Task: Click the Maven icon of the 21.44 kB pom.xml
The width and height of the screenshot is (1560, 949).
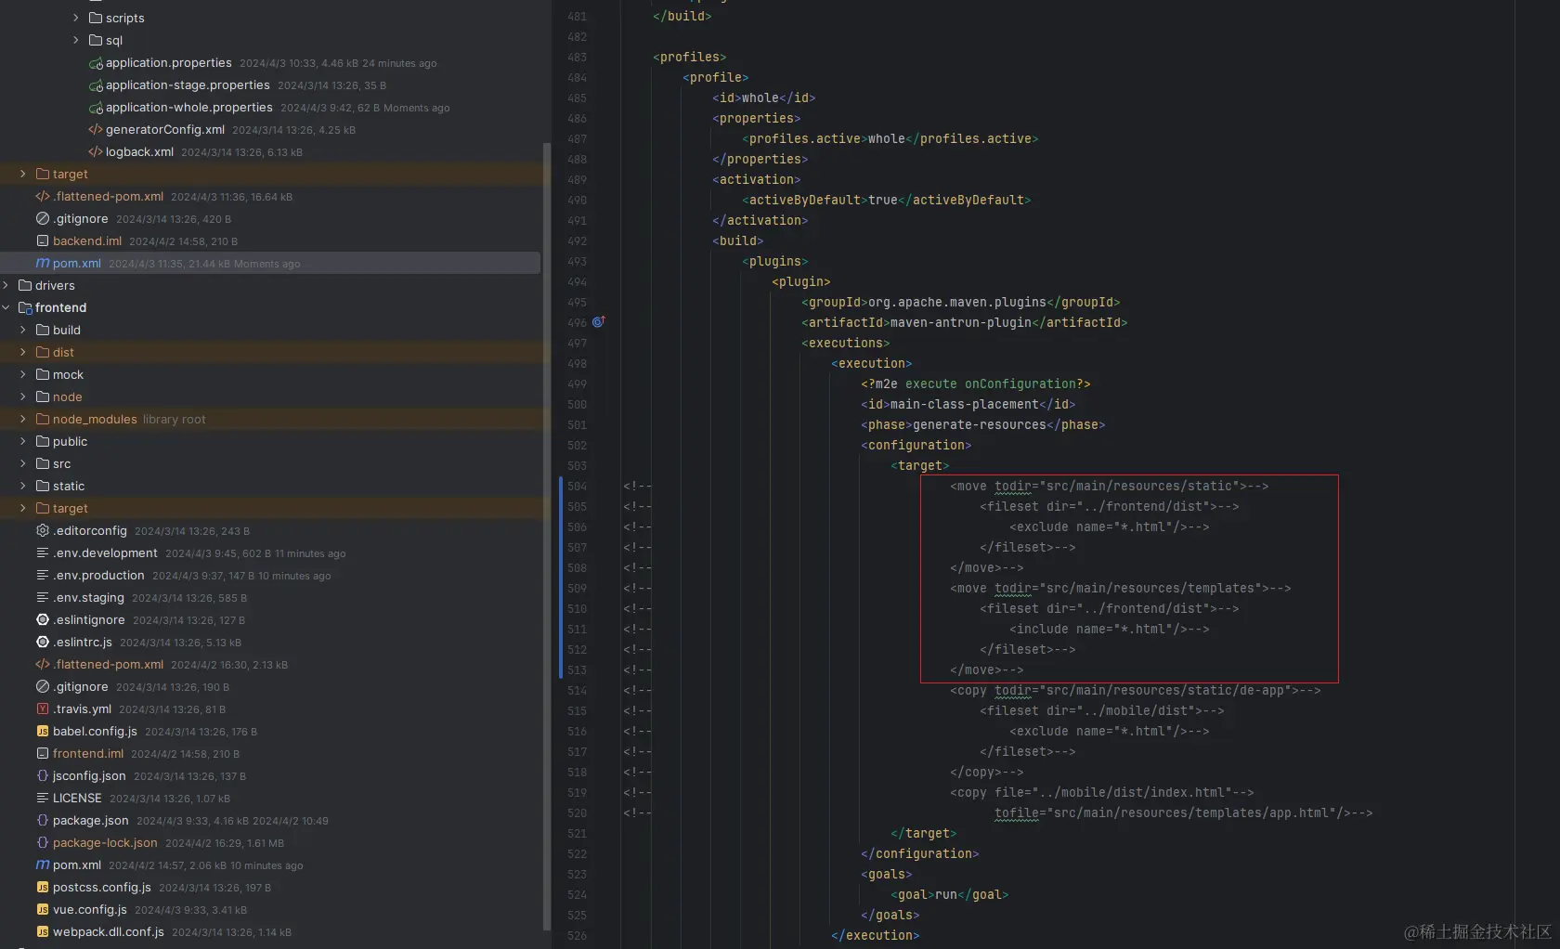Action: point(43,264)
